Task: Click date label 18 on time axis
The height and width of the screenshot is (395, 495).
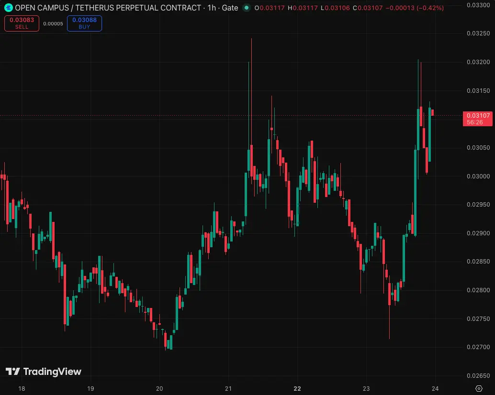Action: pyautogui.click(x=22, y=388)
